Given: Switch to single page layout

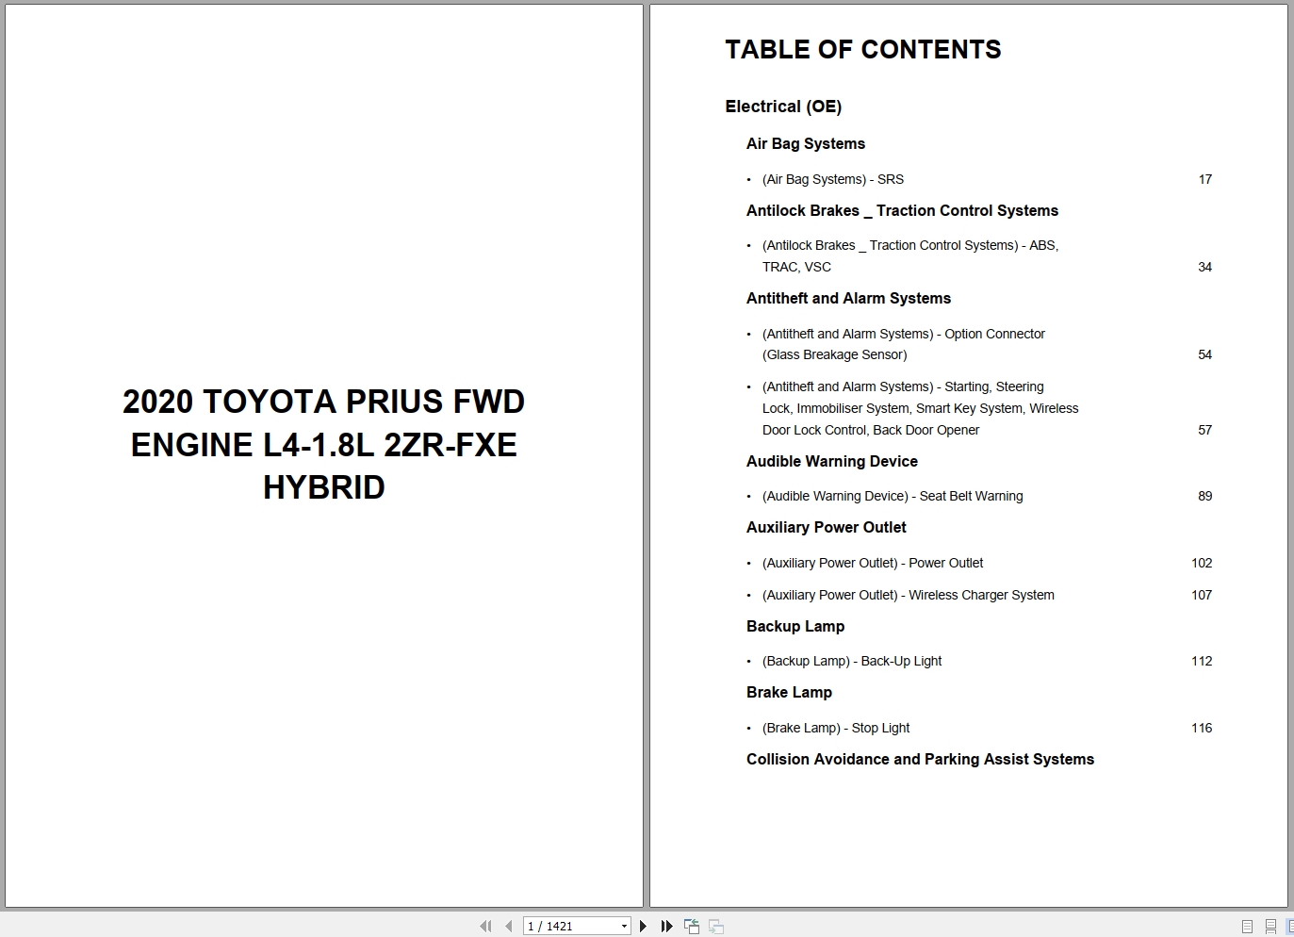Looking at the screenshot, I should pyautogui.click(x=1247, y=927).
